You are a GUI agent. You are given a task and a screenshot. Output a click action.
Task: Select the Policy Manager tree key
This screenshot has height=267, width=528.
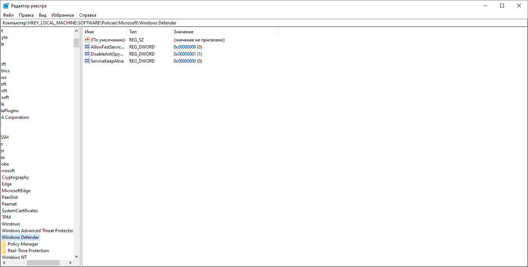(23, 244)
